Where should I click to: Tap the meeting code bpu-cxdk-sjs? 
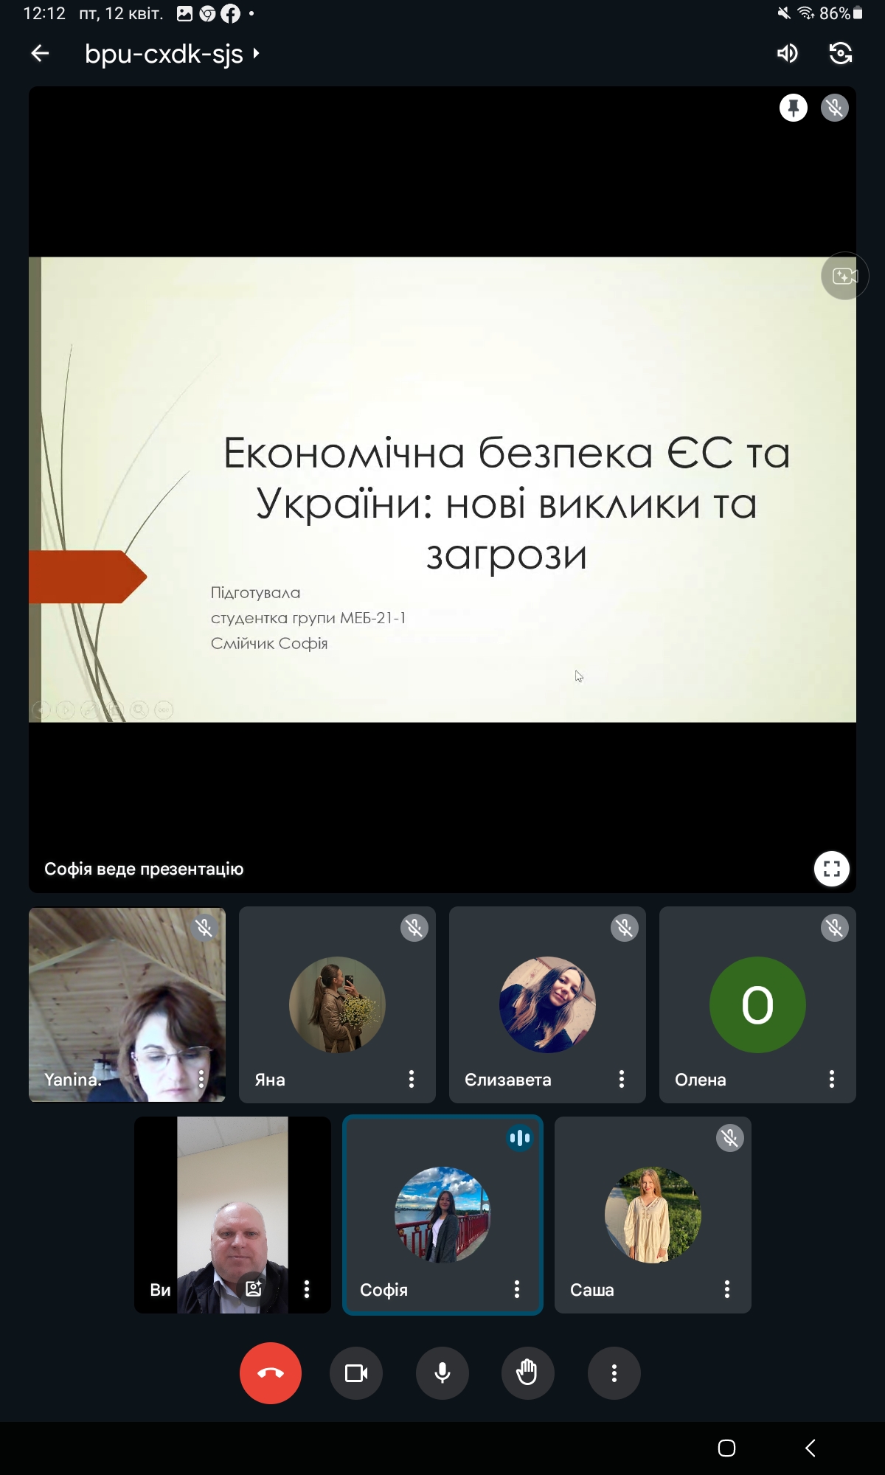tap(164, 53)
